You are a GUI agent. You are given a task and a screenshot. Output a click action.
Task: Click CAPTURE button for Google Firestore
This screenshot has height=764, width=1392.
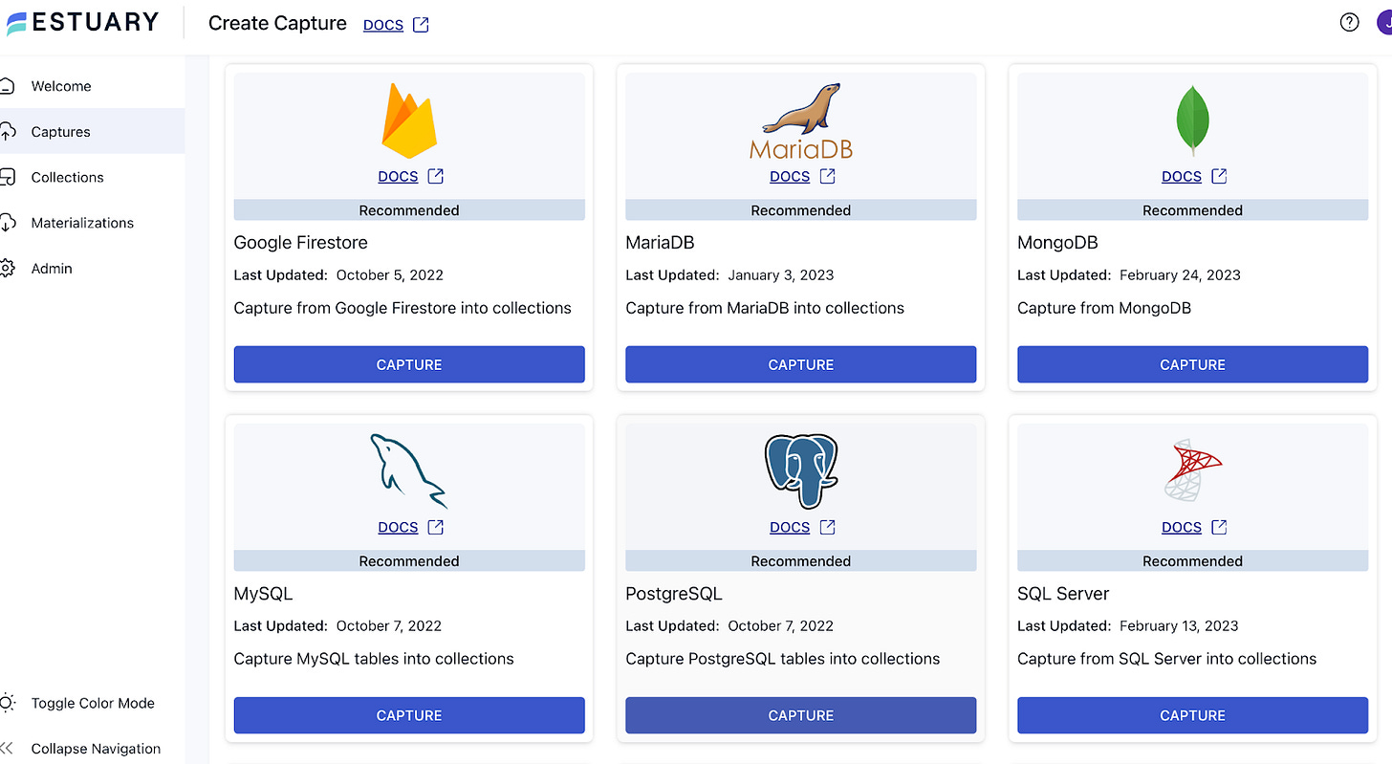409,364
